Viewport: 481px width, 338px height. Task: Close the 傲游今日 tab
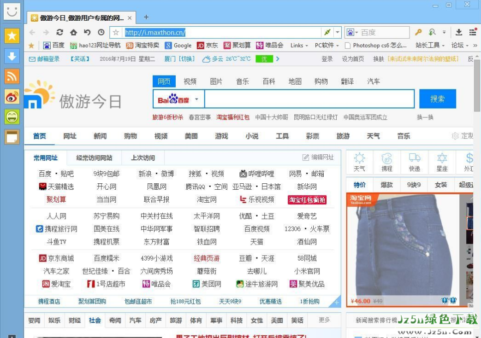[130, 18]
